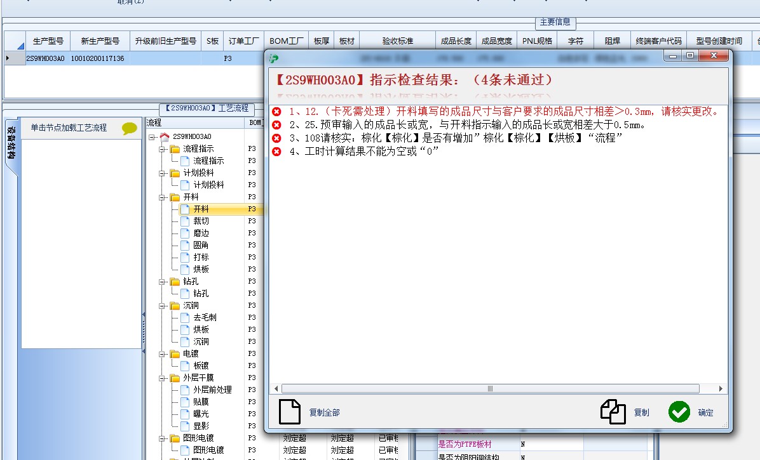Sort by 新生产型号 column header
The image size is (760, 460).
[x=100, y=41]
